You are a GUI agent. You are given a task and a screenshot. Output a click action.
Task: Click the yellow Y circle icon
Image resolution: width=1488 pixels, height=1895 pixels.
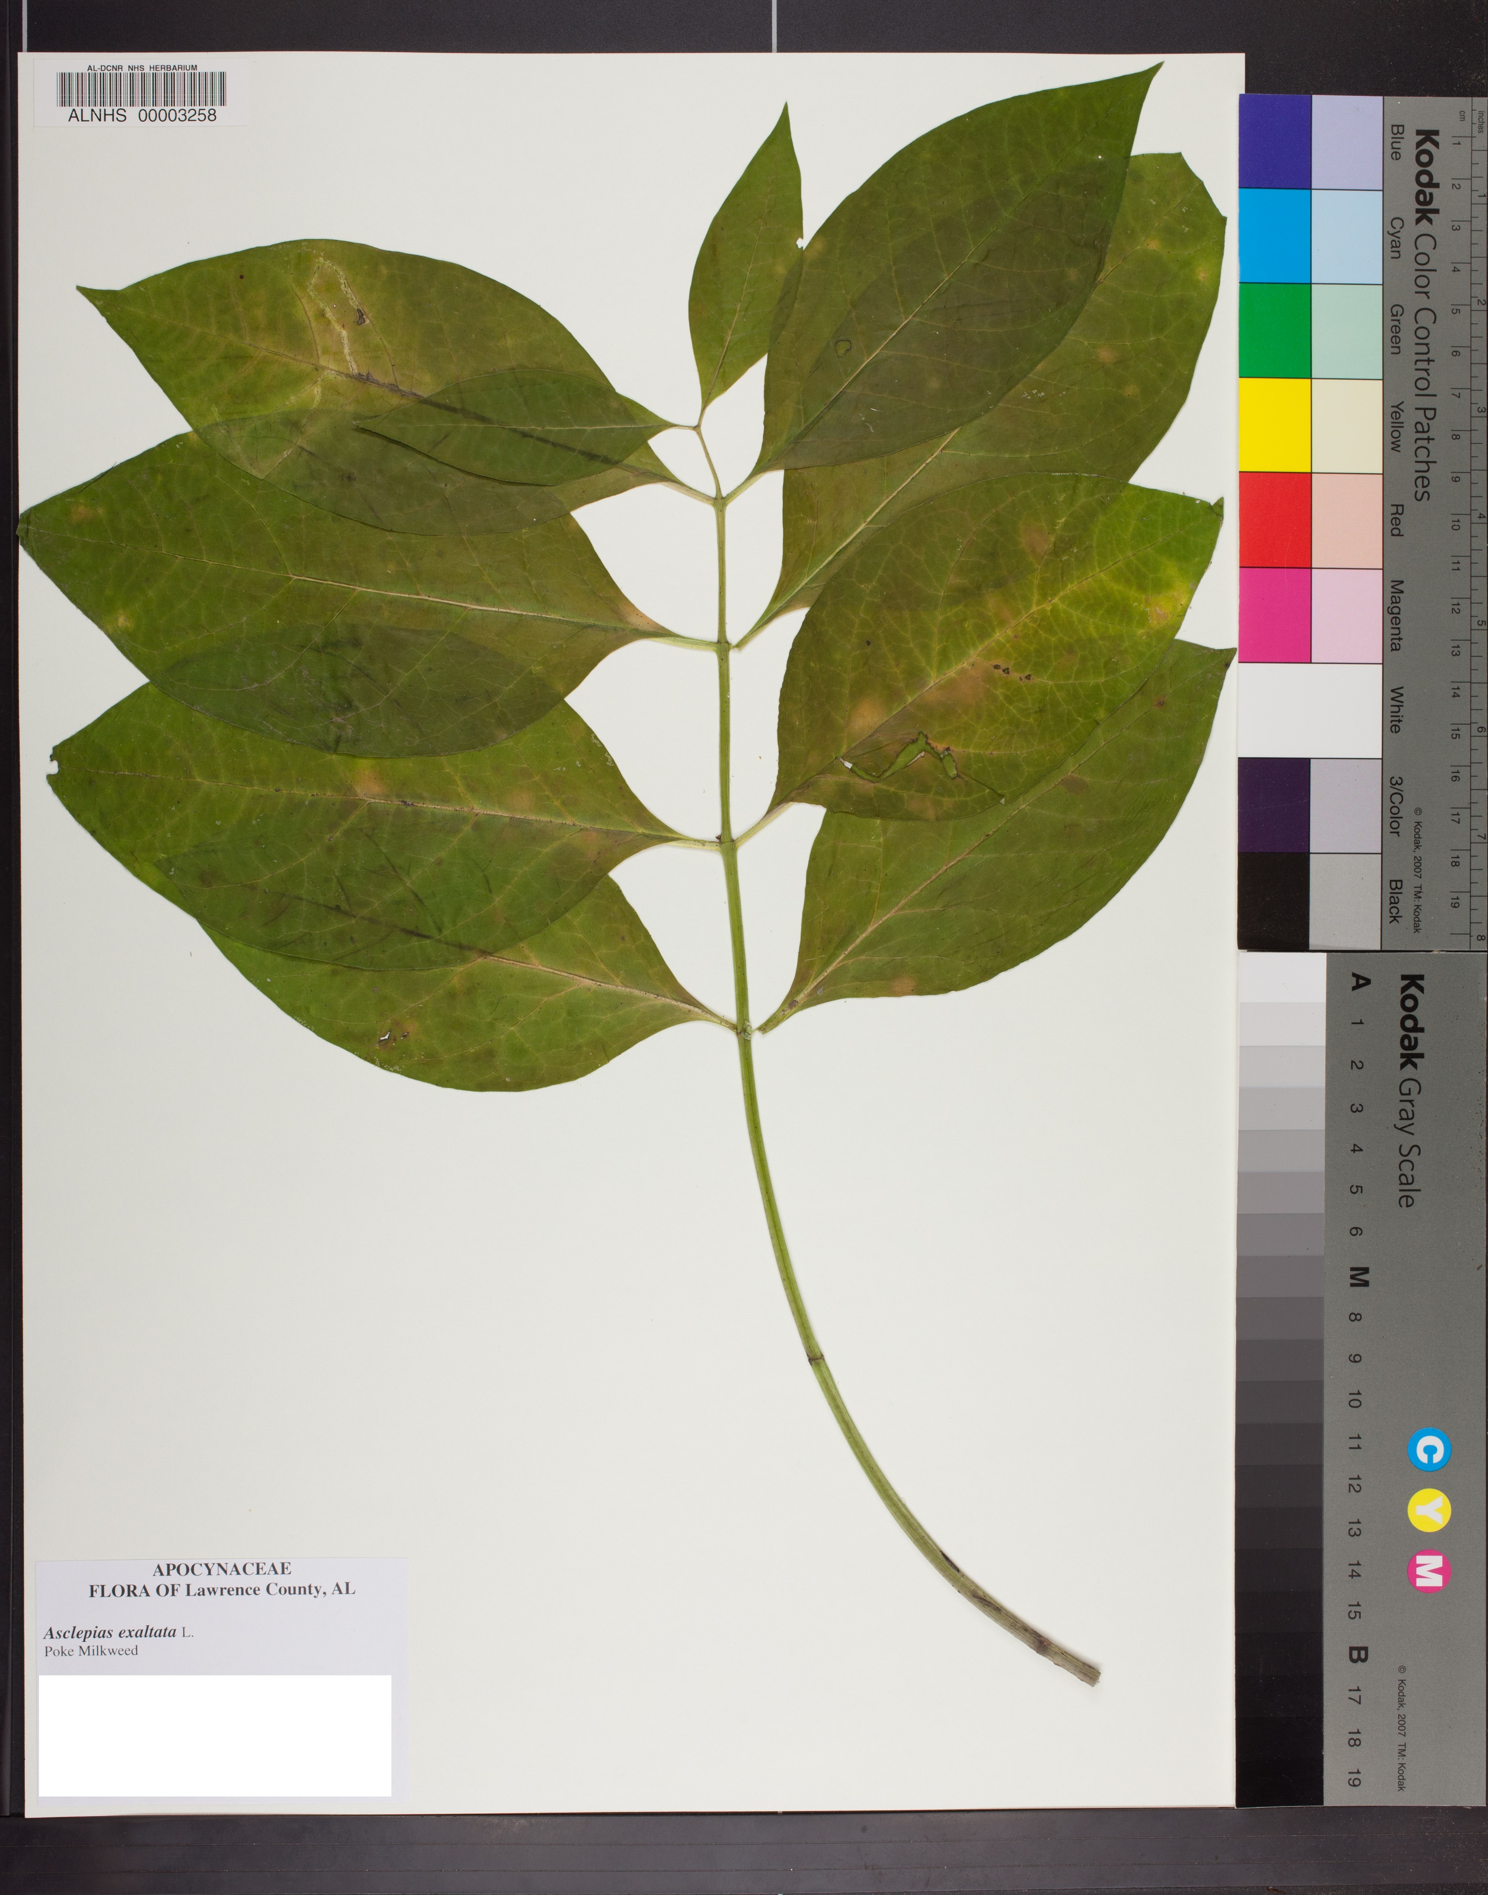pyautogui.click(x=1429, y=1511)
